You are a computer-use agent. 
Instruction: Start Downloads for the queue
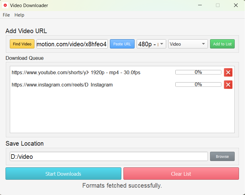pos(63,174)
